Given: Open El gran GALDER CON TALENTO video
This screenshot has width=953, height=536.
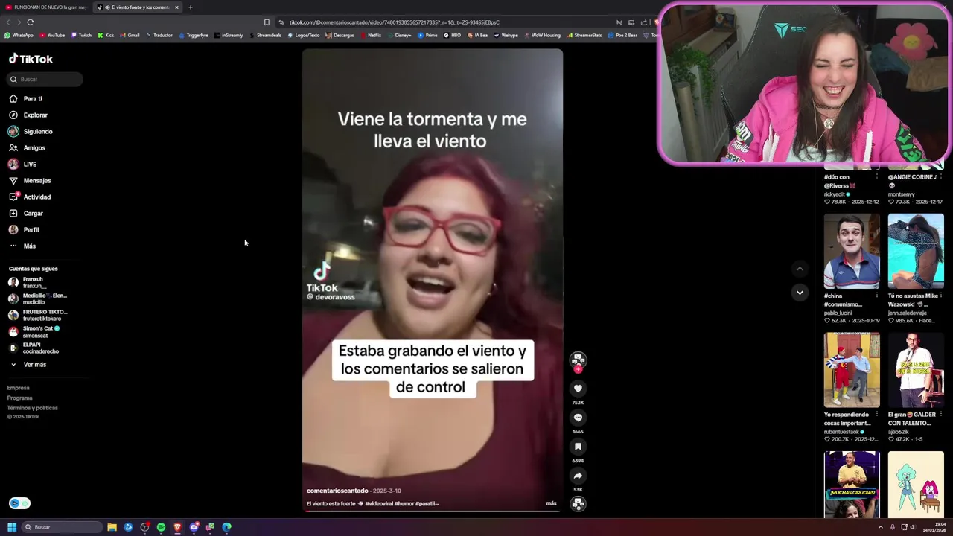Looking at the screenshot, I should click(x=916, y=370).
